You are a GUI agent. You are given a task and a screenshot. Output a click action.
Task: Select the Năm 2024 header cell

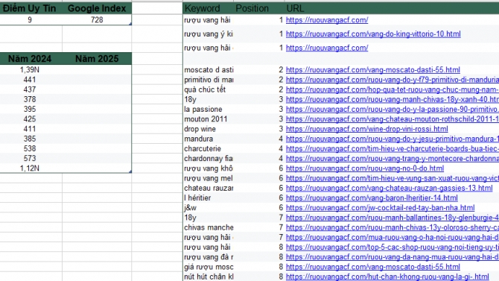[x=30, y=59]
